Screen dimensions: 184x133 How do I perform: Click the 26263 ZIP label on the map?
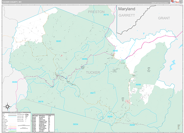[132, 125]
